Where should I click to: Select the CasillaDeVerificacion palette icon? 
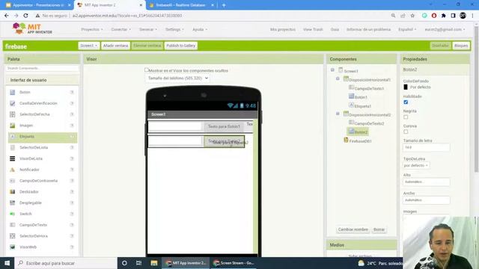tap(13, 103)
